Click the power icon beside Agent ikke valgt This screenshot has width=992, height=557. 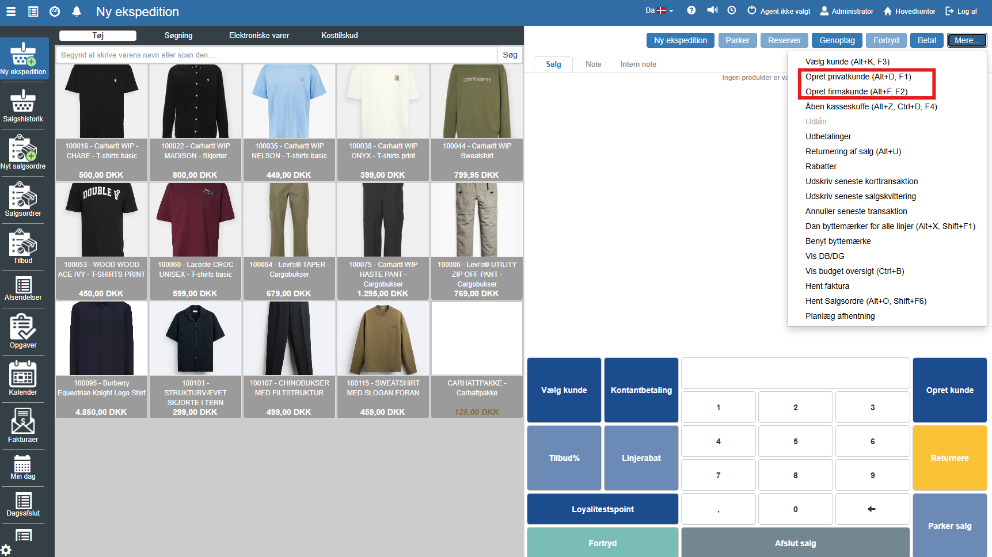[752, 10]
